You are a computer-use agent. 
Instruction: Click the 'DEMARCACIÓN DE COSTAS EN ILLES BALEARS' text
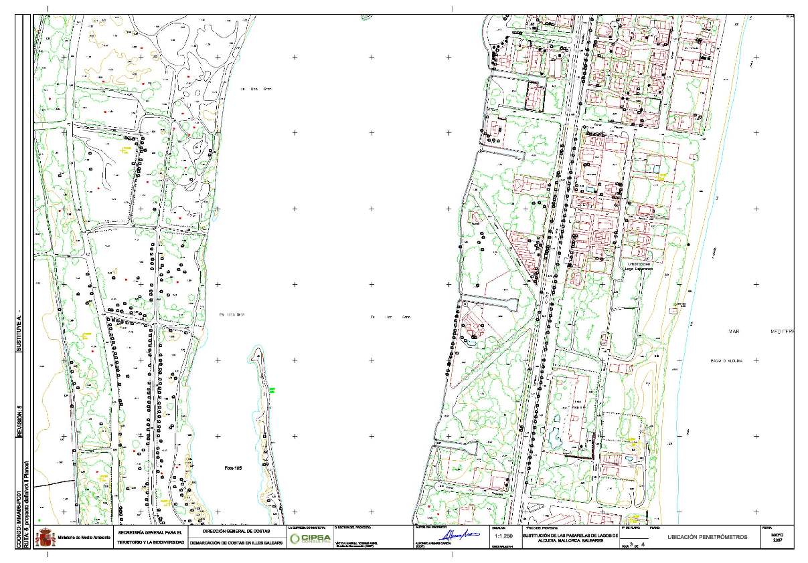click(x=236, y=543)
